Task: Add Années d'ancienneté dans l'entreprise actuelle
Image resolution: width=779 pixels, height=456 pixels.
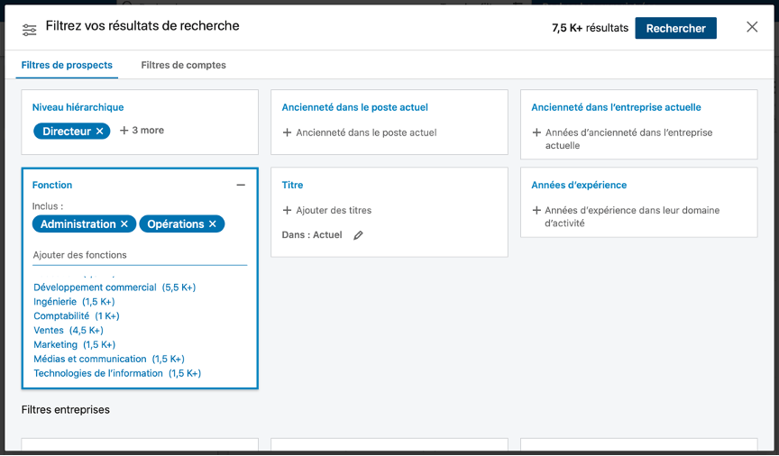Action: click(x=622, y=139)
